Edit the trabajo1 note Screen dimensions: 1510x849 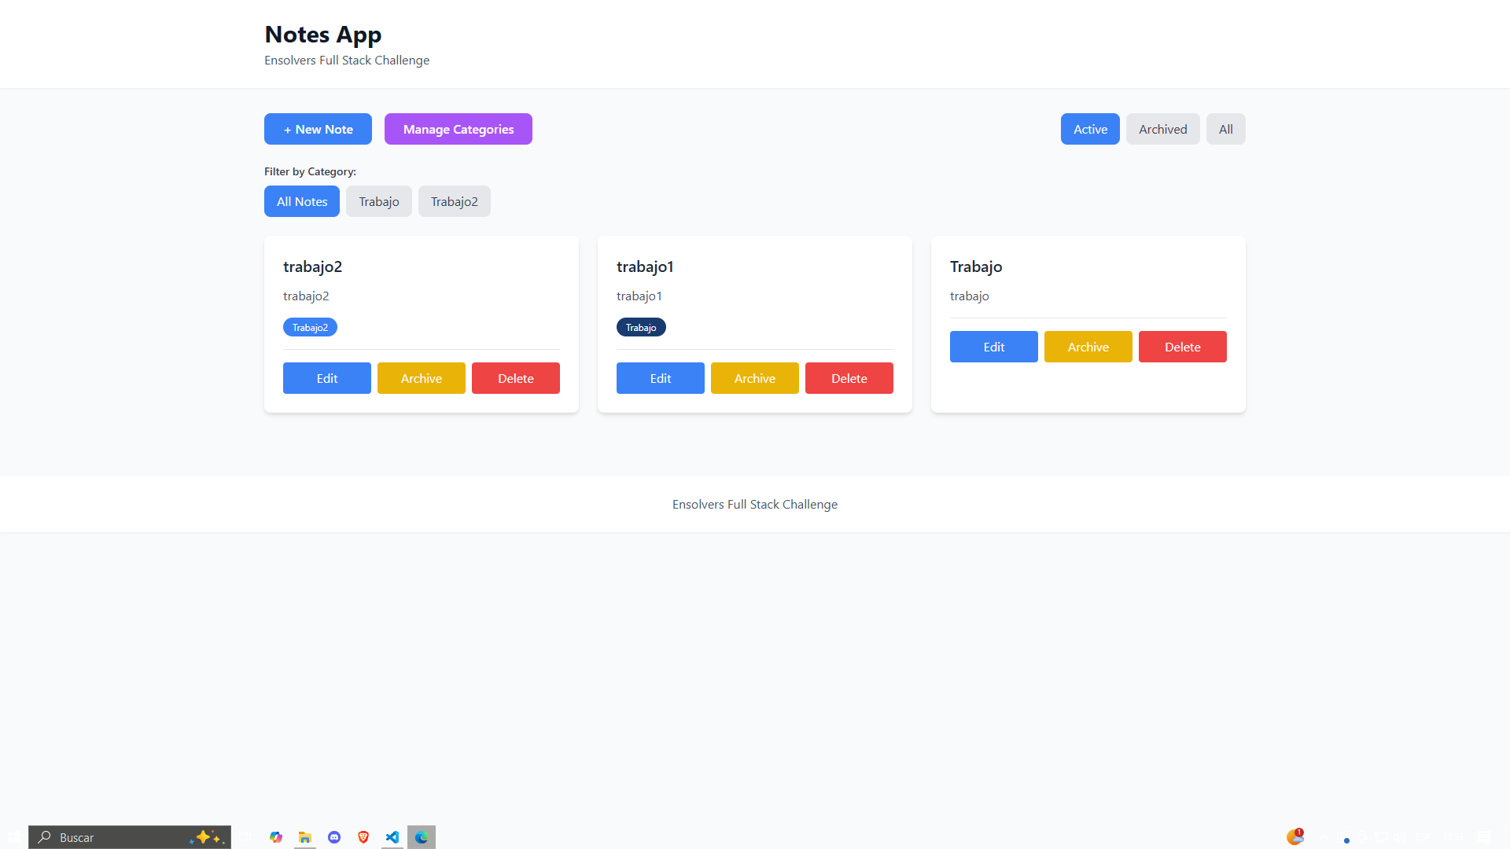pyautogui.click(x=661, y=378)
